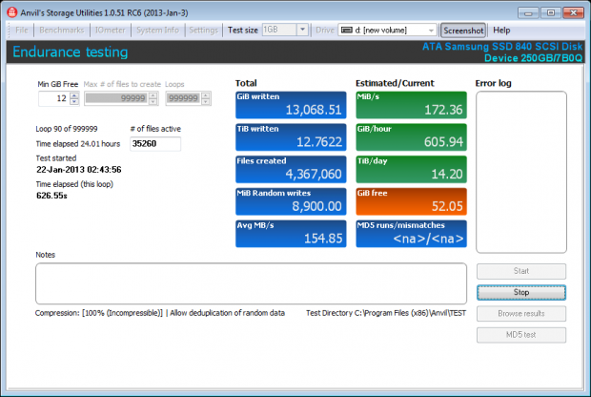Click the # of files active field
This screenshot has width=591, height=397.
pyautogui.click(x=155, y=144)
